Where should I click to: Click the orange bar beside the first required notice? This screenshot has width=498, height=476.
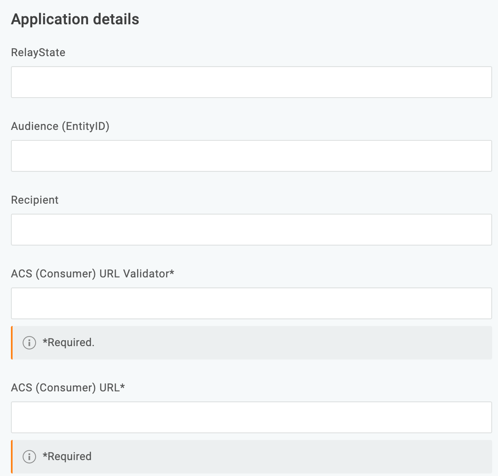pos(12,342)
